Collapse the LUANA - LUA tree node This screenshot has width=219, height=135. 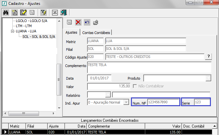click(12, 31)
